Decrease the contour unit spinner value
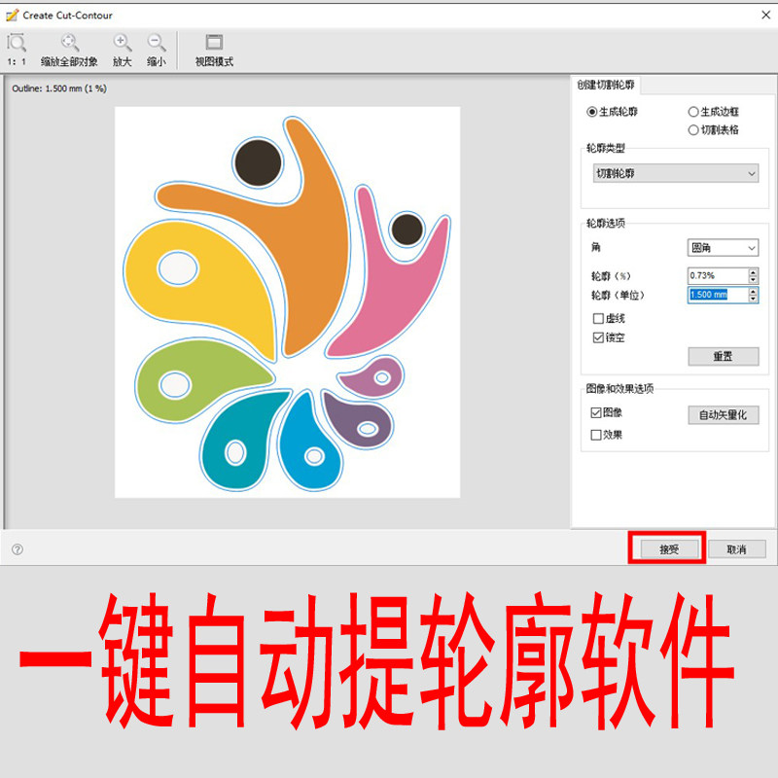The height and width of the screenshot is (778, 778). point(753,299)
